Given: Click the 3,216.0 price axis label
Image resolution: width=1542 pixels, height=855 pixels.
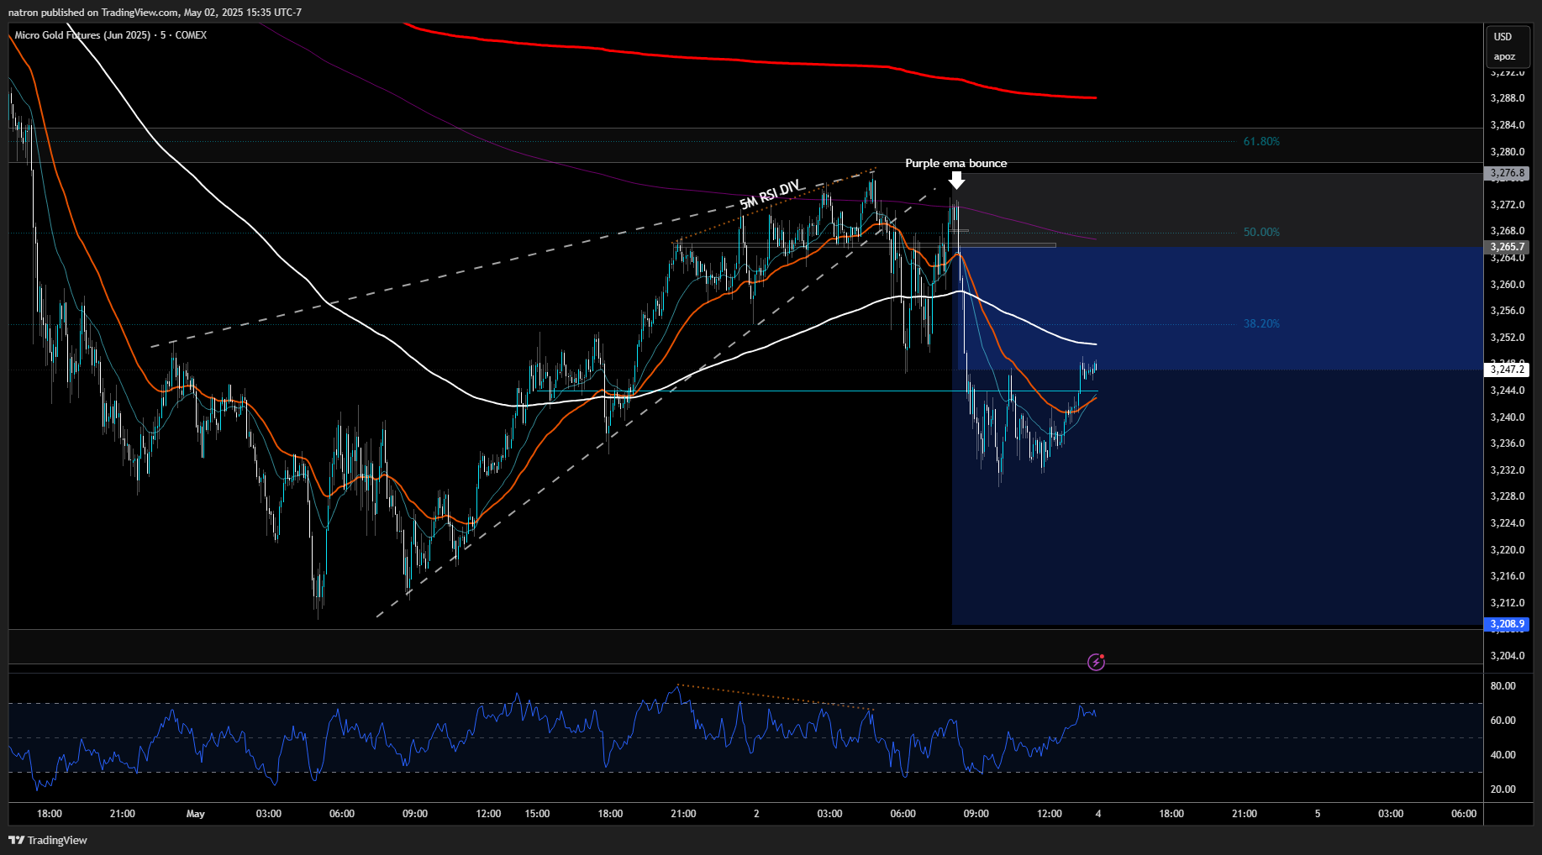Looking at the screenshot, I should tap(1507, 576).
